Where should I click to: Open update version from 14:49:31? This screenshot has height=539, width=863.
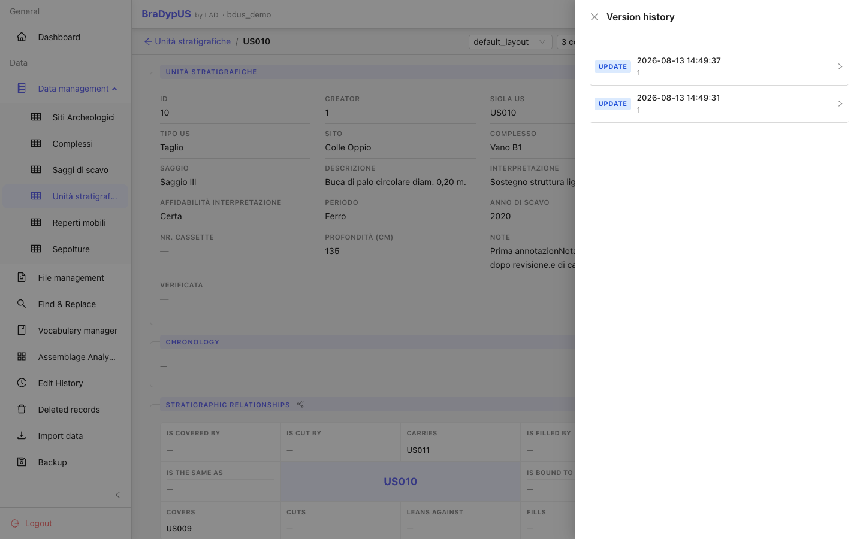click(719, 104)
